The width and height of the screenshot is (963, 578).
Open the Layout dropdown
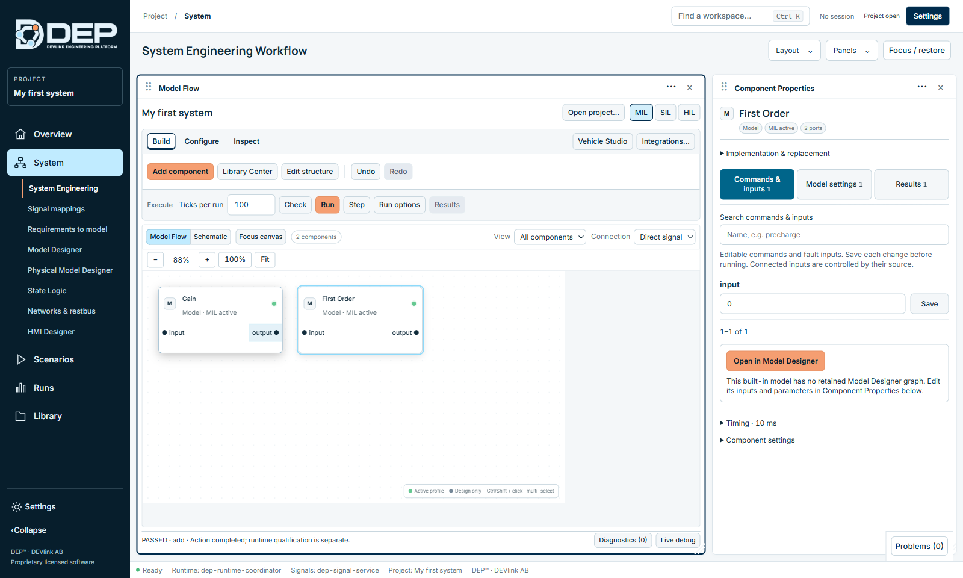794,51
